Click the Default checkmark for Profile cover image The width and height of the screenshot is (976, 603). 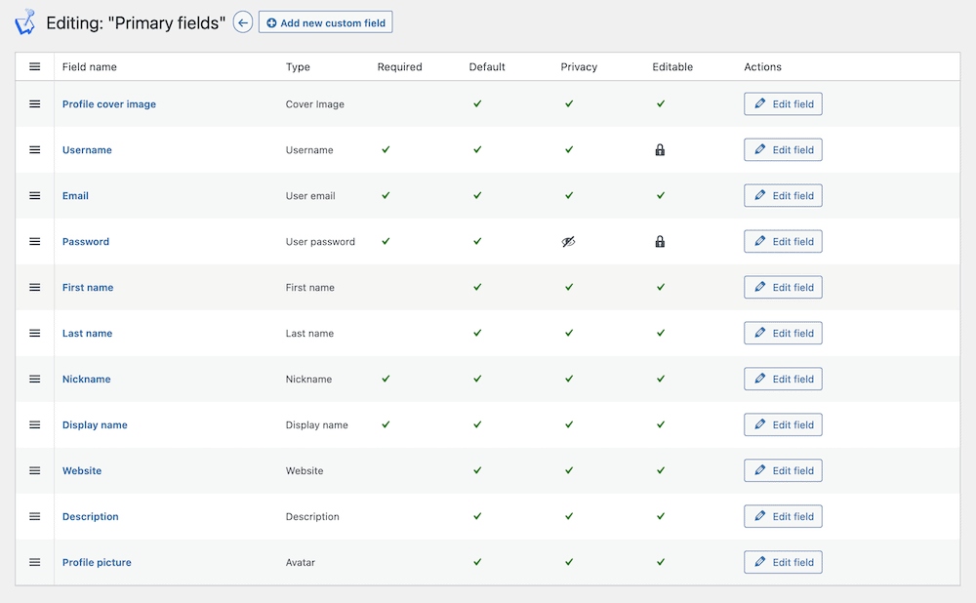pos(477,104)
